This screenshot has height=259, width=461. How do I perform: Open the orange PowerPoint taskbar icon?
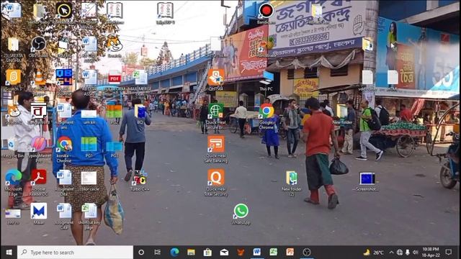click(290, 253)
